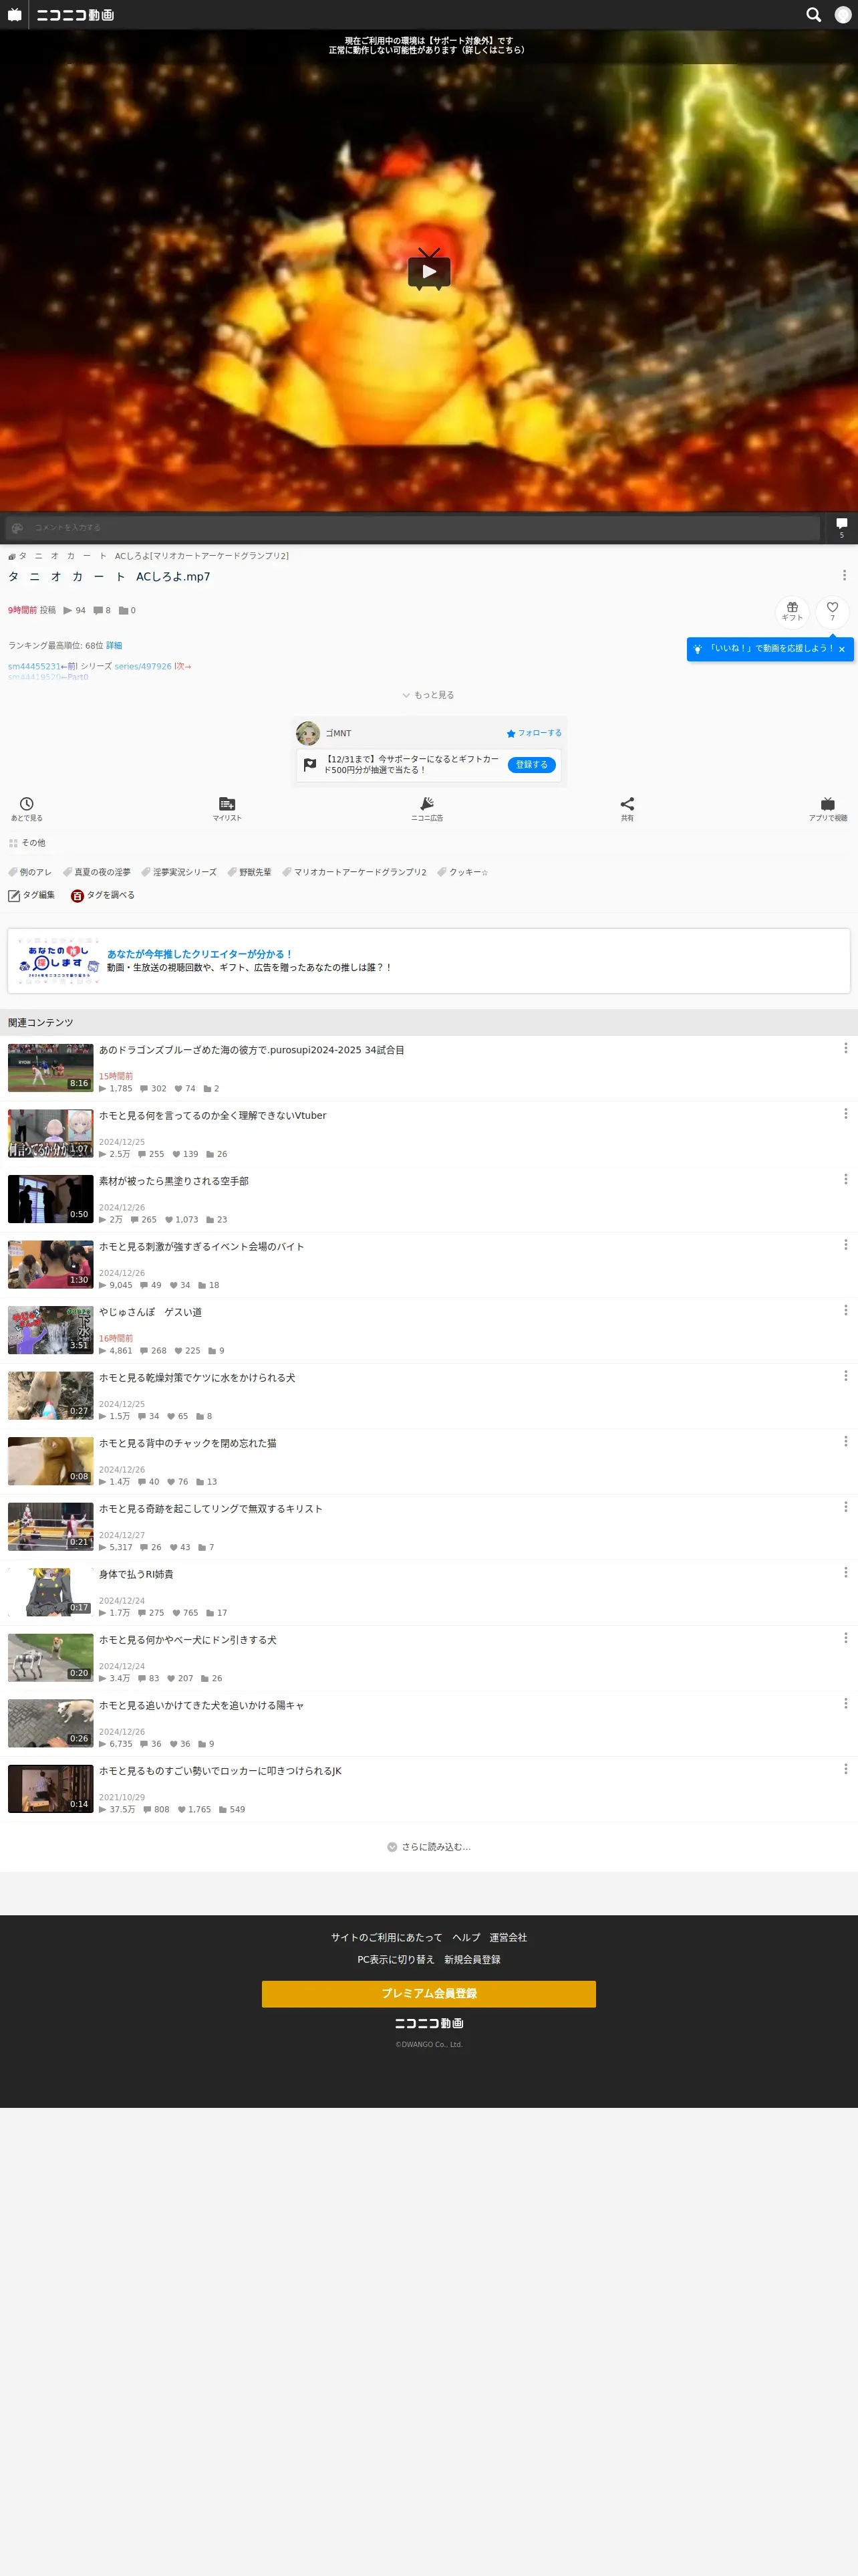The width and height of the screenshot is (858, 2576).
Task: Open the user avatar in header
Action: pos(842,15)
